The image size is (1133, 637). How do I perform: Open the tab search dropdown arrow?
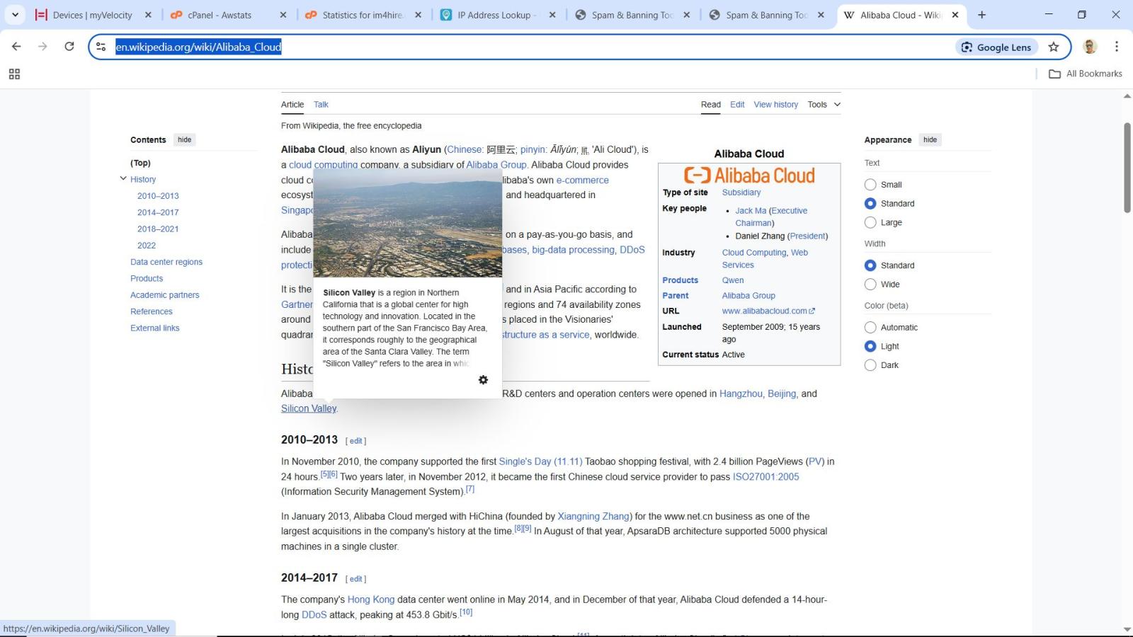pyautogui.click(x=15, y=15)
